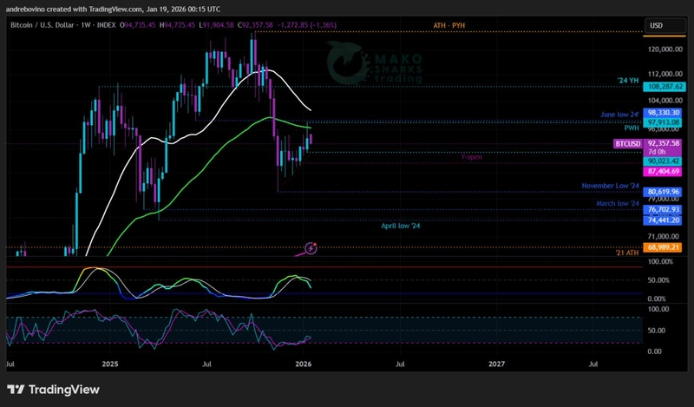The width and height of the screenshot is (694, 407).
Task: Select the 87,404.69 magenta price tag
Action: [665, 172]
